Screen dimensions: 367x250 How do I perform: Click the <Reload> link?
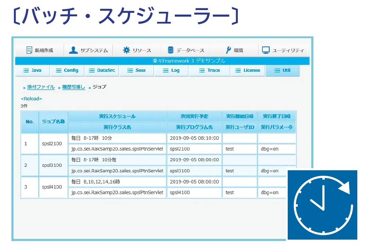coord(32,99)
